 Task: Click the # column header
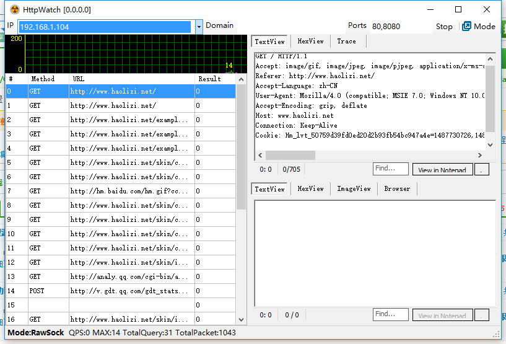(x=17, y=79)
